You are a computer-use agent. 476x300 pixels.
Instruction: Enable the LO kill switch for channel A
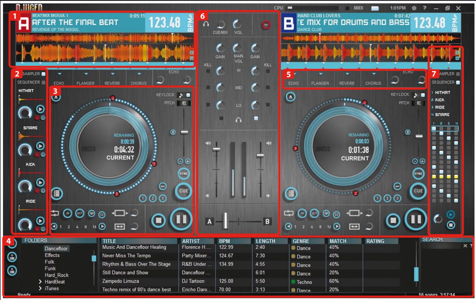pyautogui.click(x=208, y=105)
